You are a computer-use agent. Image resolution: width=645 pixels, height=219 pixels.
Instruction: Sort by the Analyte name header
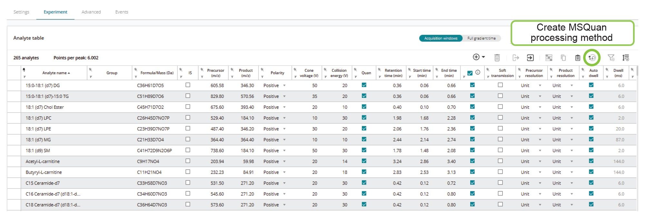pos(56,73)
